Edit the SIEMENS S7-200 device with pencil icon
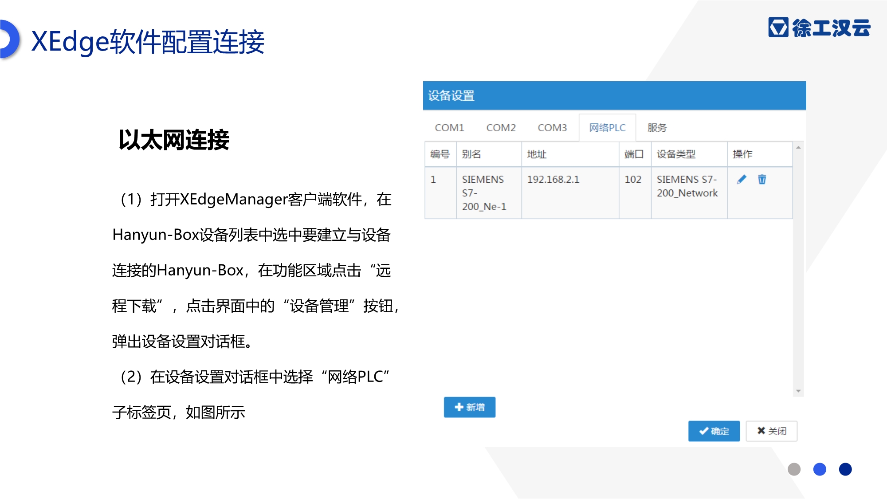 click(x=742, y=179)
